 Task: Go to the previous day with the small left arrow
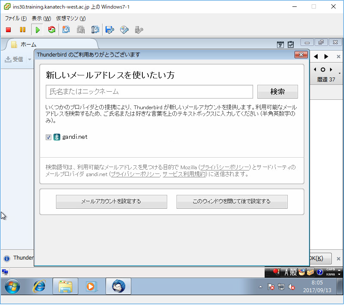click(315, 70)
